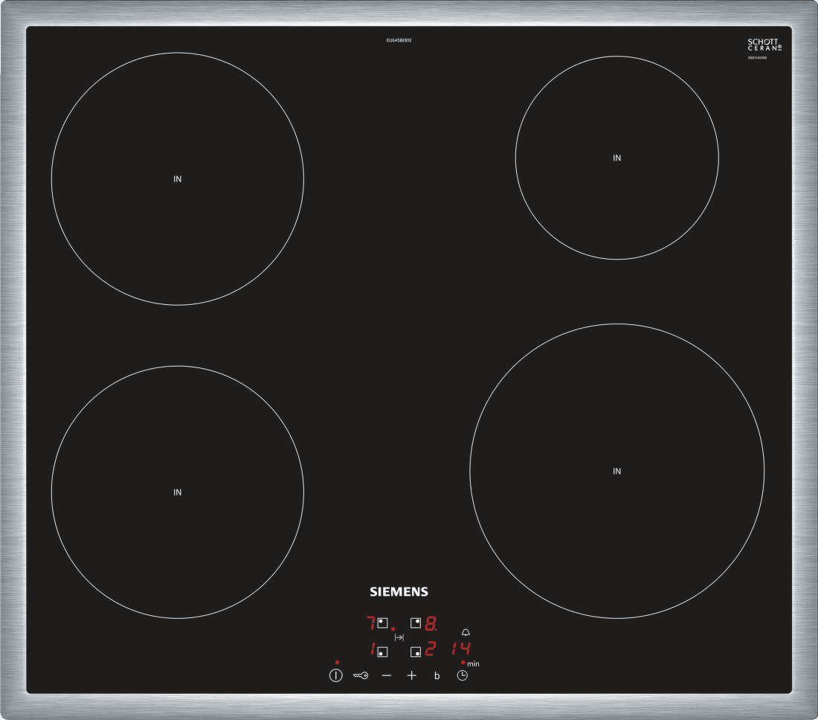The height and width of the screenshot is (720, 818).
Task: Click the IN label of bottom-right zone
Action: tap(617, 471)
